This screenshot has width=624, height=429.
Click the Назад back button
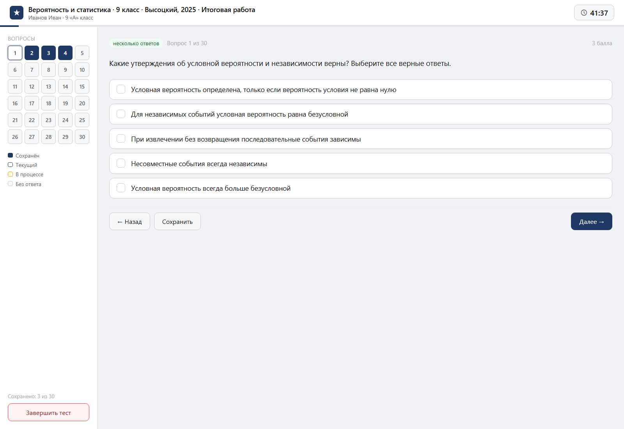129,221
